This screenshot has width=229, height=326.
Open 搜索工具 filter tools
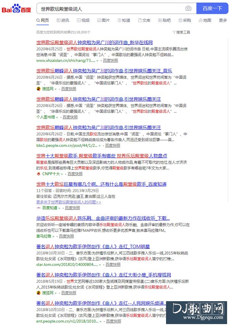[181, 32]
